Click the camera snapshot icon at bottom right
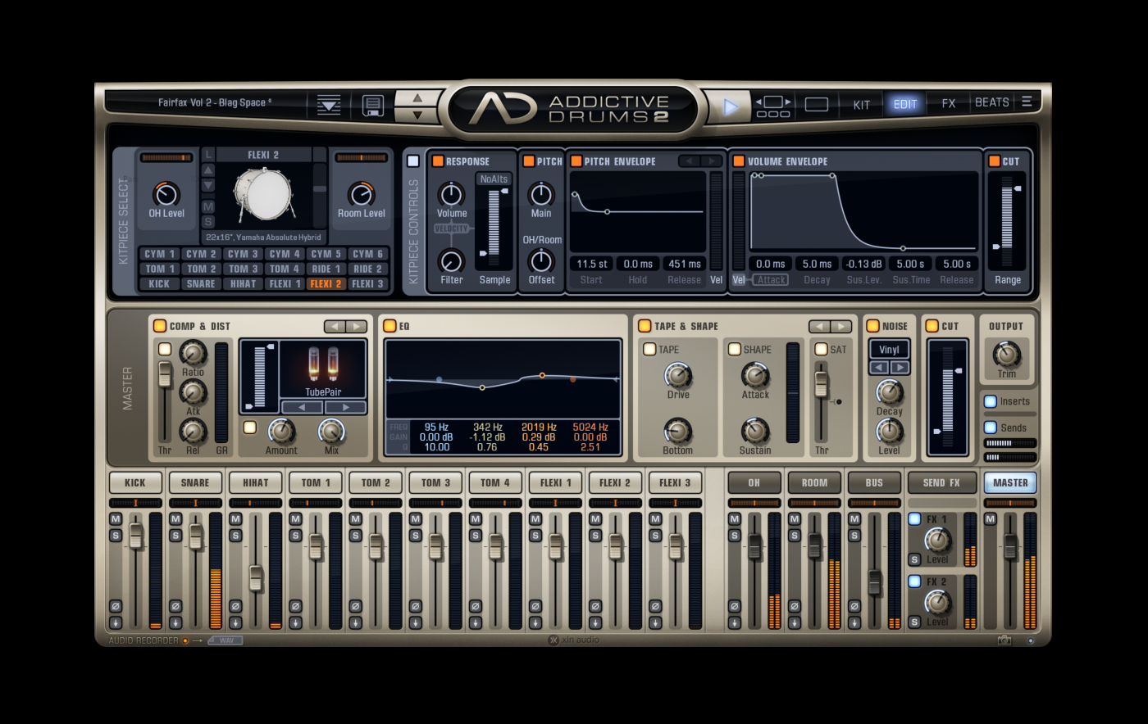The height and width of the screenshot is (724, 1148). 1004,640
